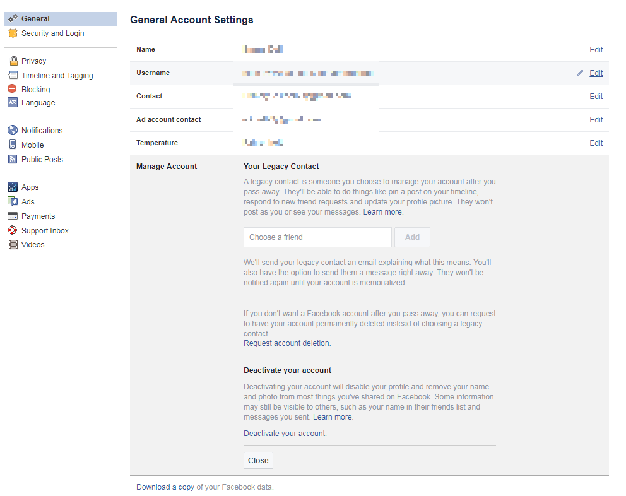The height and width of the screenshot is (496, 626).
Task: Click the Language icon
Action: [x=13, y=102]
